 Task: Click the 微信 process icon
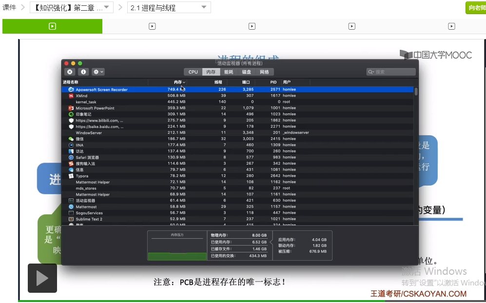71,139
